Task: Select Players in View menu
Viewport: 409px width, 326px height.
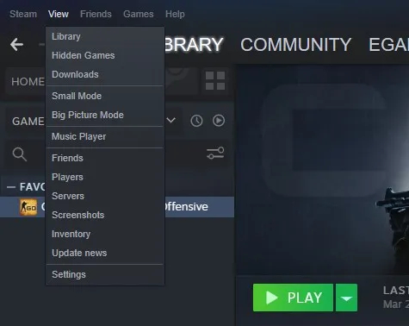Action: pos(105,177)
